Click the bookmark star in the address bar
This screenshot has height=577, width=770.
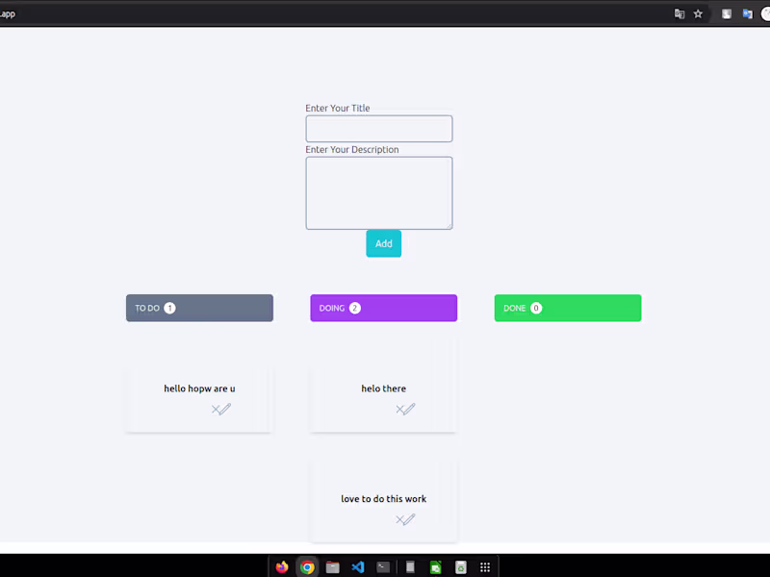pos(697,13)
